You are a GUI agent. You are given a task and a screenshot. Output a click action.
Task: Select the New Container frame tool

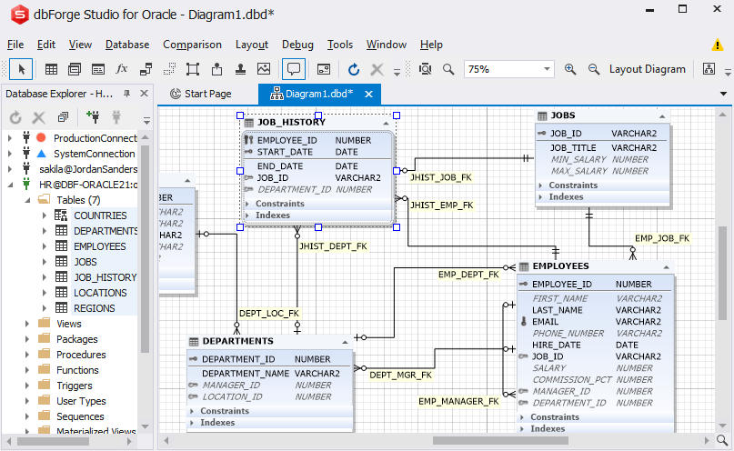point(193,70)
